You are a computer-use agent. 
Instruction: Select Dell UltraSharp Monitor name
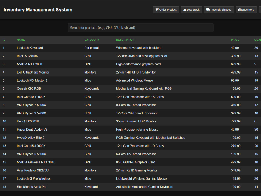point(33,72)
